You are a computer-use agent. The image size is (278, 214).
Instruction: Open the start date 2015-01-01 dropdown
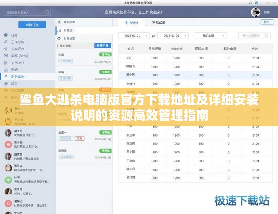pos(134,36)
